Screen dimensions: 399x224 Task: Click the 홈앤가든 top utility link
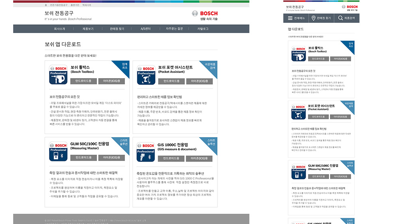pos(75,5)
